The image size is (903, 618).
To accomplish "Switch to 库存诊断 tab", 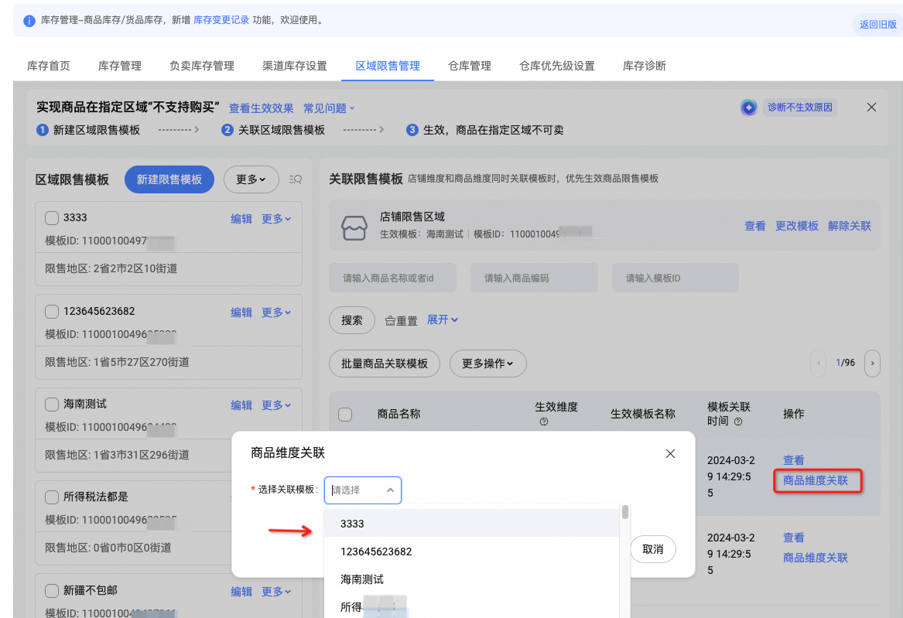I will [x=645, y=66].
